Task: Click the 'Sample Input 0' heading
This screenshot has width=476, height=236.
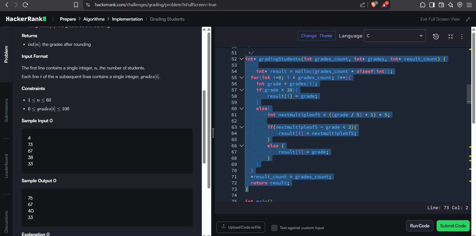Action: click(37, 121)
